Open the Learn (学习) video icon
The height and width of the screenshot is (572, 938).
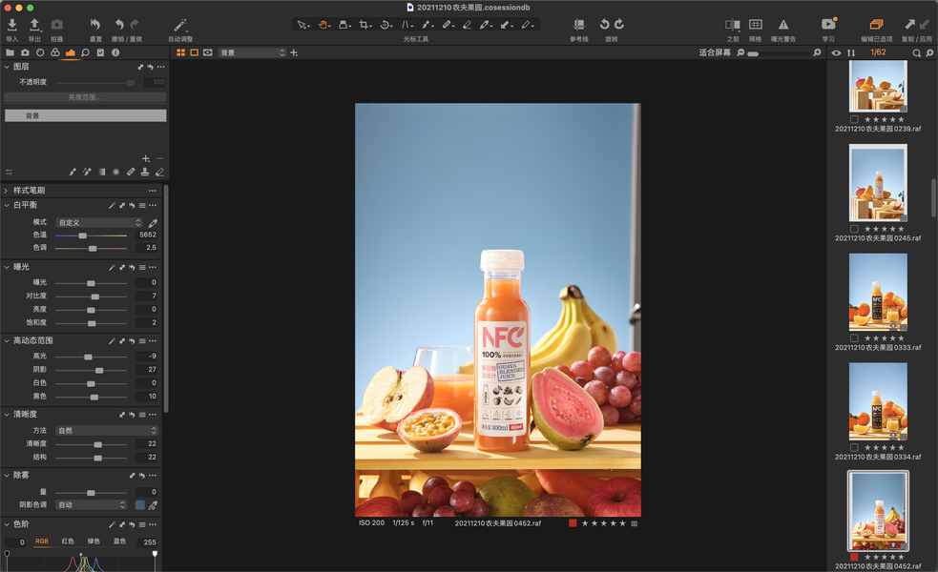click(x=828, y=25)
